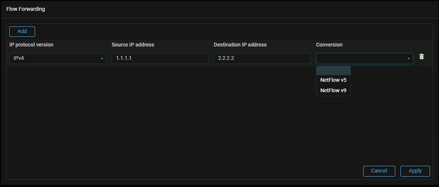Click the Conversion column label
439x187 pixels.
[x=329, y=45]
